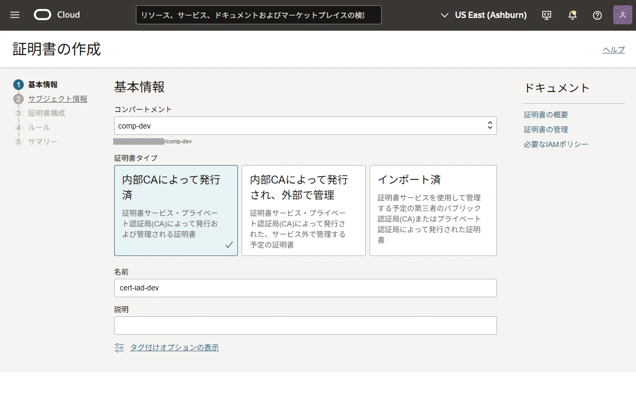Open the 必要なIAMポリシー document link
The height and width of the screenshot is (402, 636).
(556, 144)
